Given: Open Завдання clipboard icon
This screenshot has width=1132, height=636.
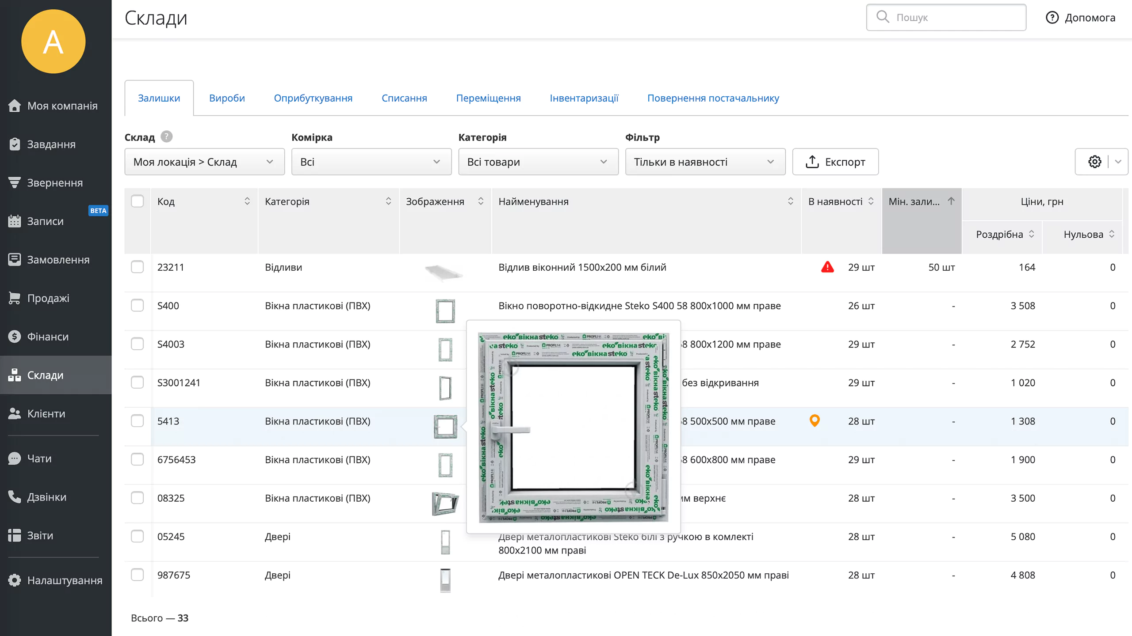Looking at the screenshot, I should [15, 144].
